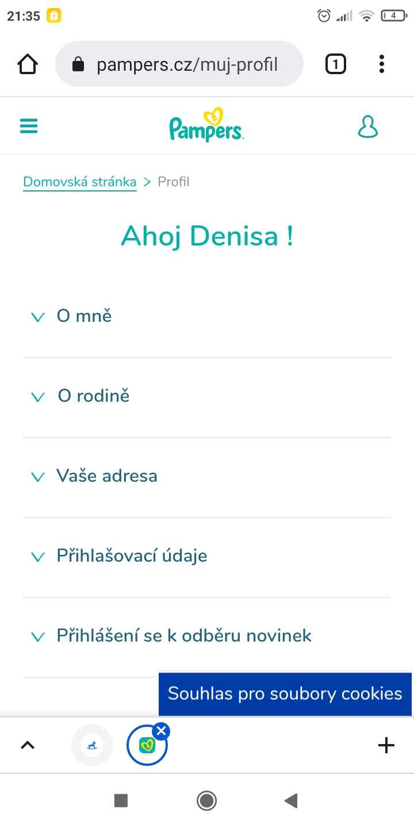This screenshot has height=828, width=414.
Task: Expand the O rodině section
Action: [93, 396]
